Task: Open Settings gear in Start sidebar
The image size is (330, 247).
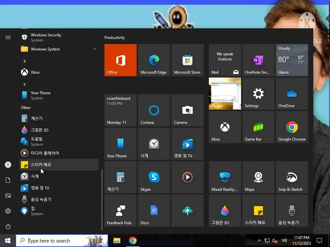Action: tap(8, 211)
